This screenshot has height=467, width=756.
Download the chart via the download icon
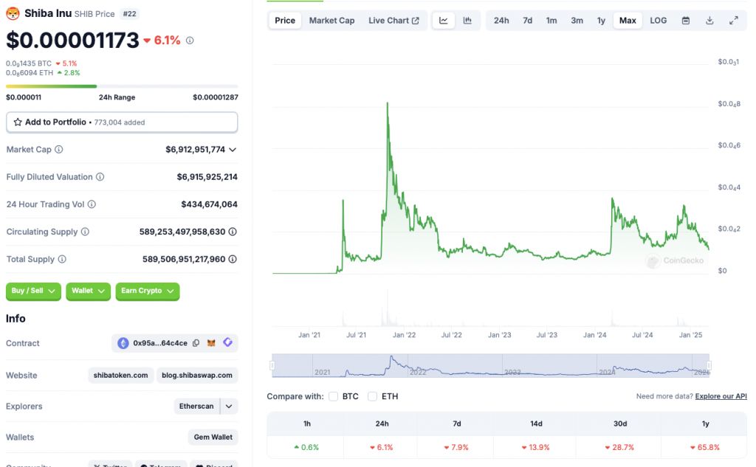click(x=710, y=20)
